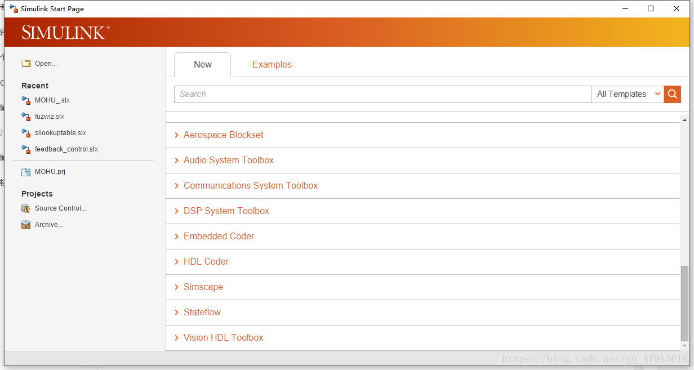Viewport: 694px width, 370px height.
Task: Click the DSP System Toolbox heading text
Action: [x=226, y=211]
